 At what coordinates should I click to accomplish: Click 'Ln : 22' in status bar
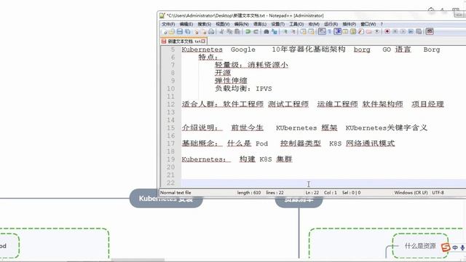(312, 192)
